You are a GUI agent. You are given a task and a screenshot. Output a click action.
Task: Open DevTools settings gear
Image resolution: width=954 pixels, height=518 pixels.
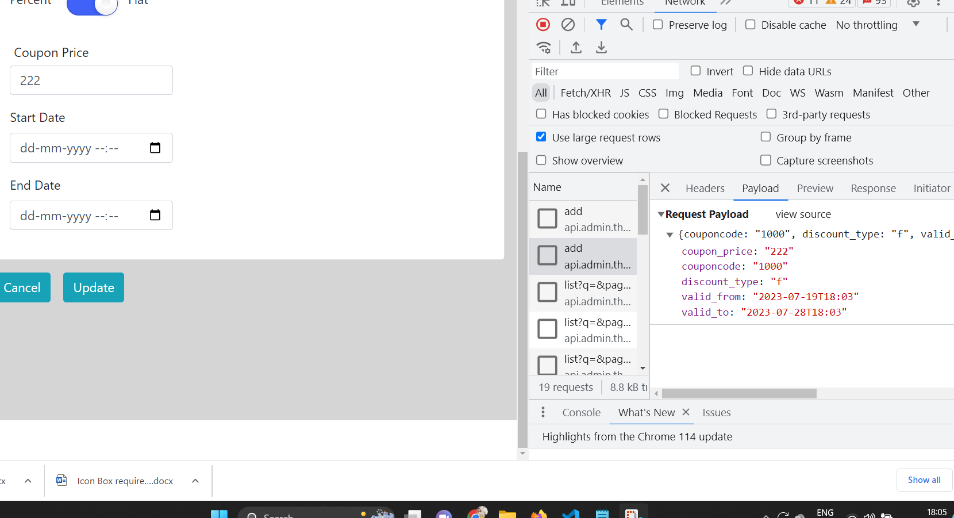click(913, 2)
